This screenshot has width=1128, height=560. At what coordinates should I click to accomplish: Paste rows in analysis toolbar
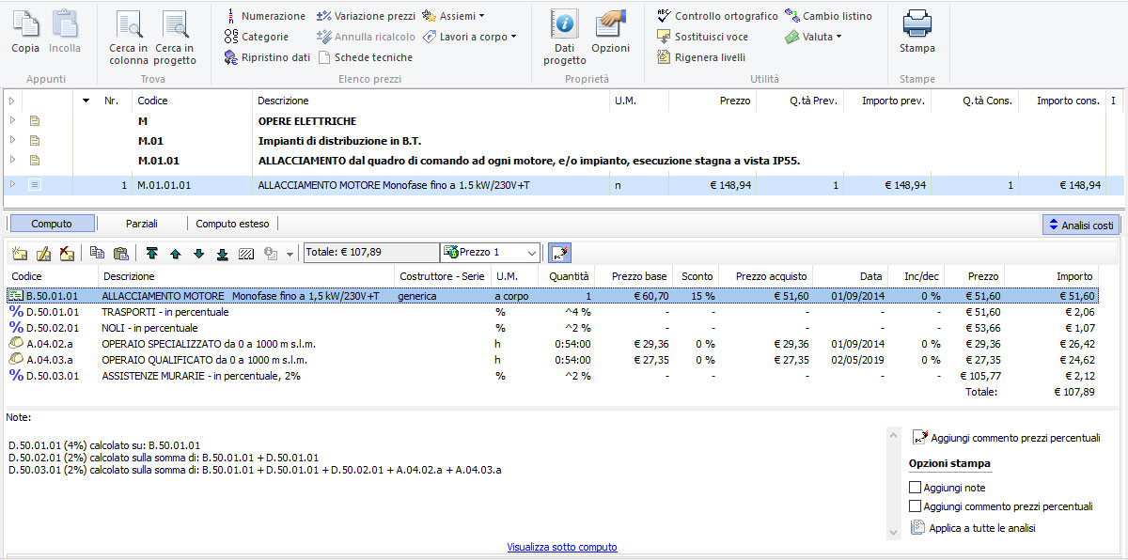click(120, 253)
